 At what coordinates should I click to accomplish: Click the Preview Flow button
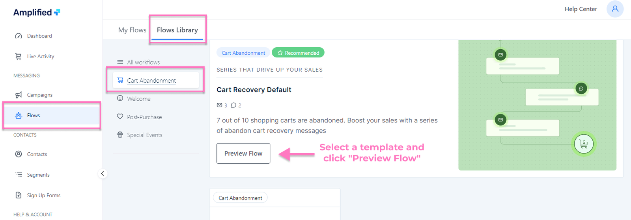(243, 153)
